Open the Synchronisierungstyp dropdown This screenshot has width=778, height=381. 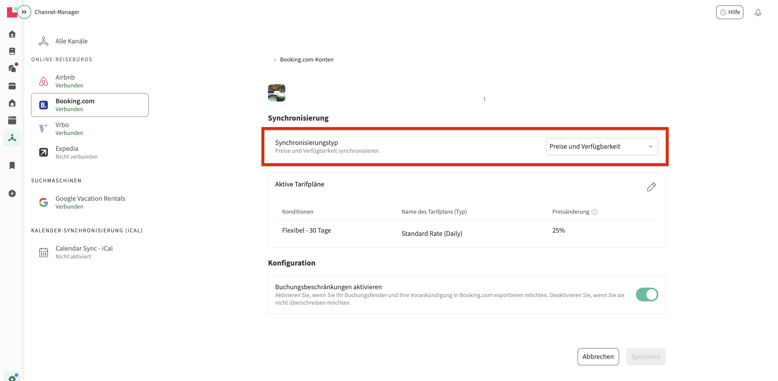pyautogui.click(x=602, y=146)
